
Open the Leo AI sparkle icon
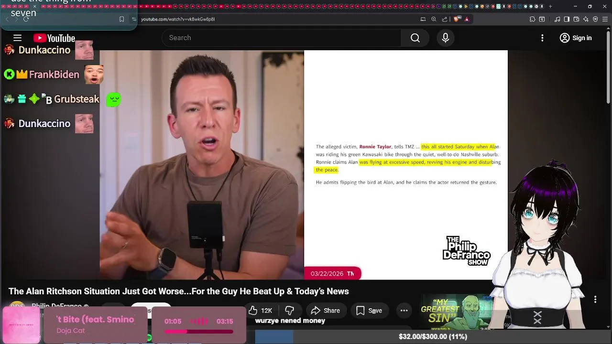[586, 19]
